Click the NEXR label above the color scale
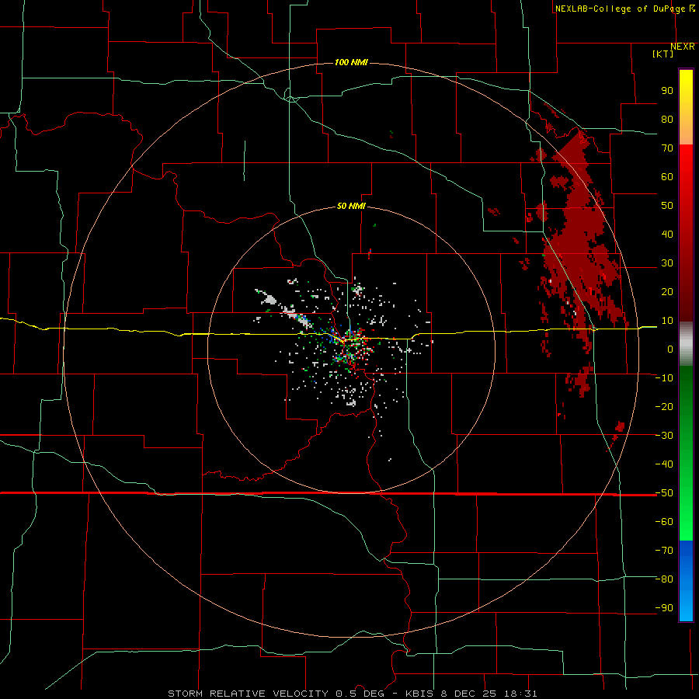This screenshot has width=699, height=699. (682, 47)
